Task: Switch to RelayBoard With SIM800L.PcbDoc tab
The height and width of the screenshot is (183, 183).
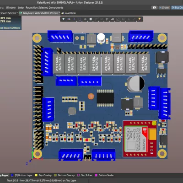Action: tap(39, 13)
